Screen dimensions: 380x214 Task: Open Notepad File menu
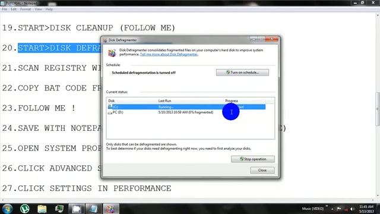pyautogui.click(x=4, y=10)
